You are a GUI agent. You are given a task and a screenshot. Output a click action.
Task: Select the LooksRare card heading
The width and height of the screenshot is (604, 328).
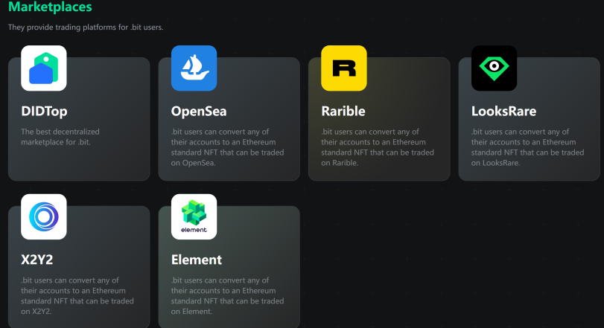[x=503, y=112]
